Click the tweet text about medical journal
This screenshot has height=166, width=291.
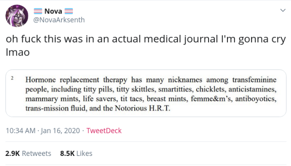pos(146,45)
